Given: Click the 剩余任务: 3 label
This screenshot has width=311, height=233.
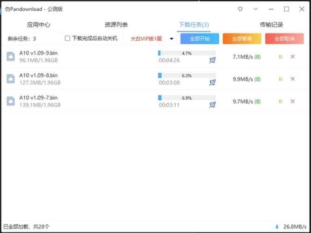Looking at the screenshot, I should click(22, 39).
